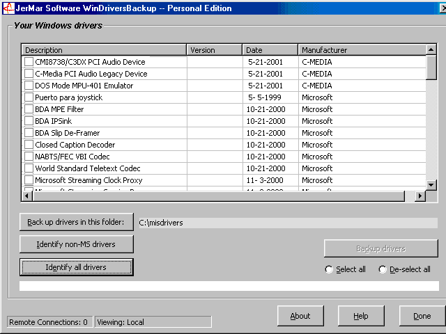446x334 pixels.
Task: Click the horizontal scrollbar right arrow
Action: pos(420,196)
